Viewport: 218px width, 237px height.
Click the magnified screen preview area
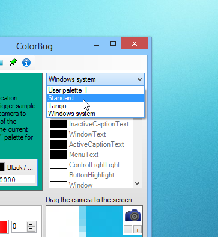coord(84,221)
